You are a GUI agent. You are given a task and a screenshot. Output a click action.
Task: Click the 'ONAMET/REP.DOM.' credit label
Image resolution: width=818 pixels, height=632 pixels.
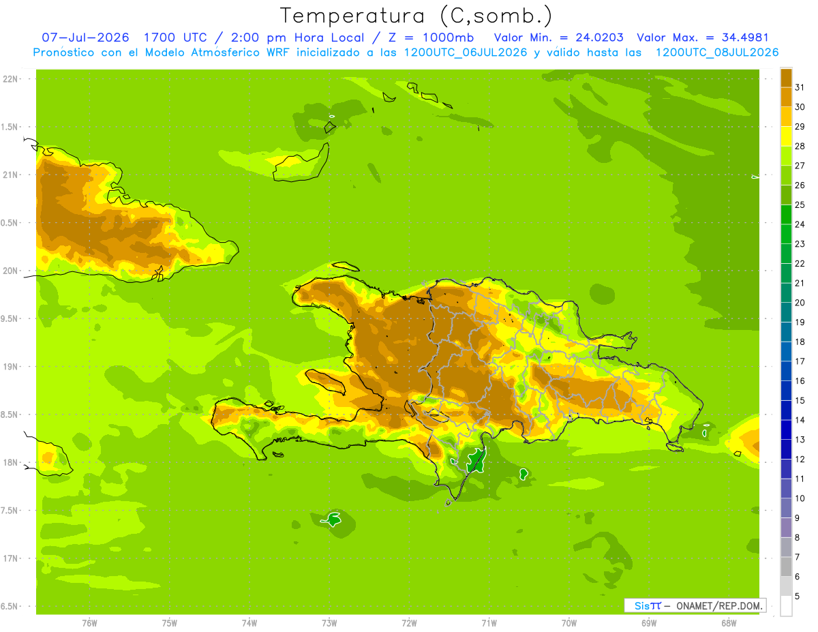point(721,605)
